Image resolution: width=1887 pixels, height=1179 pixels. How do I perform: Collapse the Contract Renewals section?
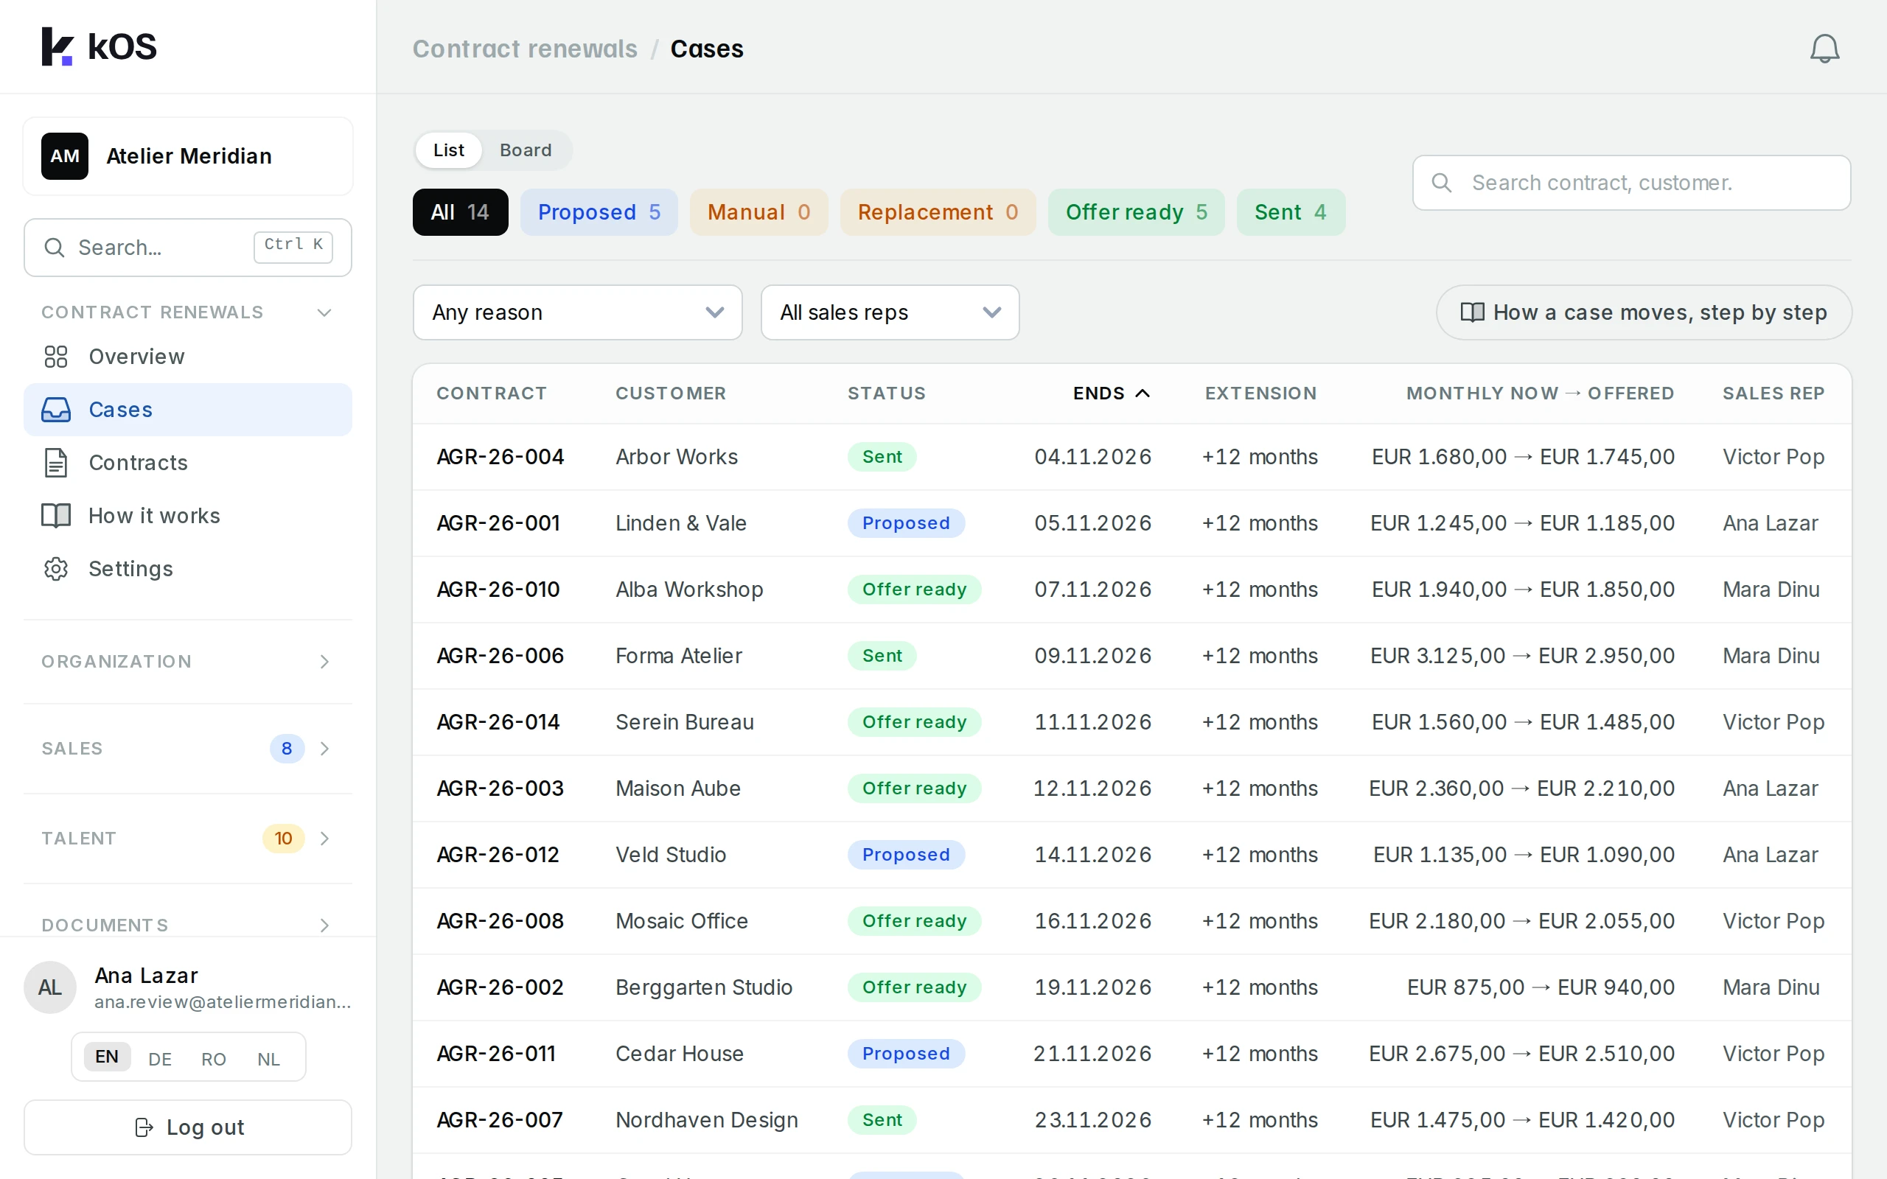(188, 312)
